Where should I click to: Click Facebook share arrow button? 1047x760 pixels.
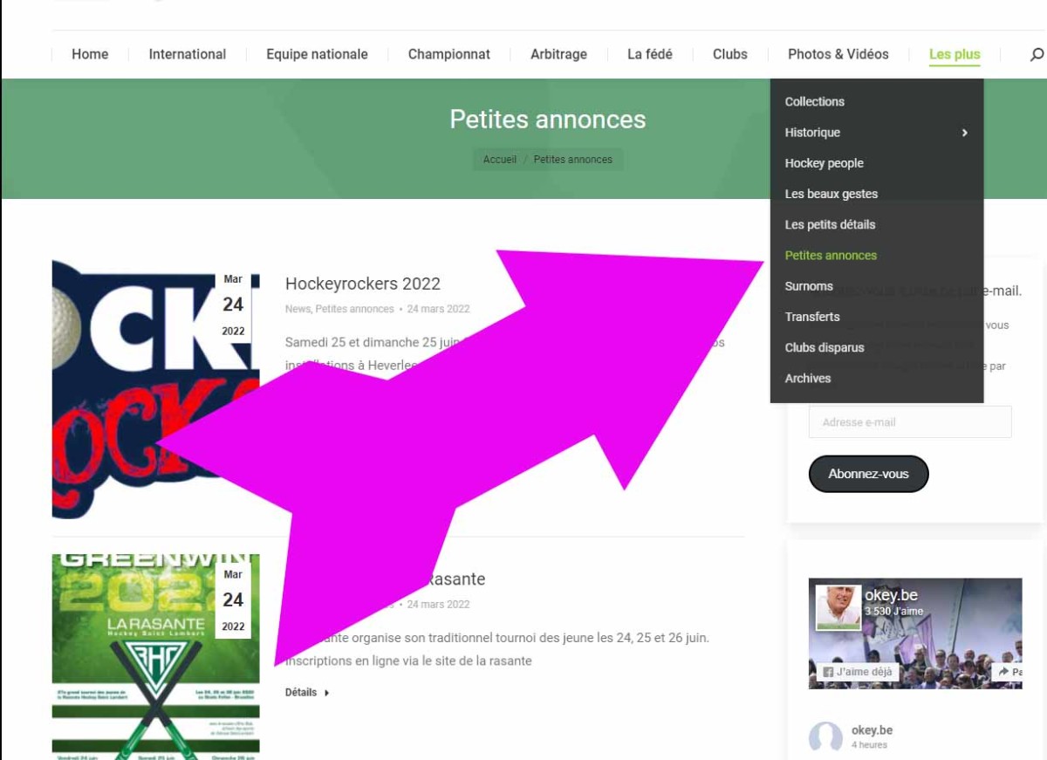(x=1008, y=672)
